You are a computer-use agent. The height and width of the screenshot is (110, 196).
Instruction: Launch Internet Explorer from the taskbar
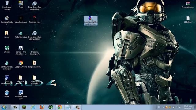pos(33,107)
